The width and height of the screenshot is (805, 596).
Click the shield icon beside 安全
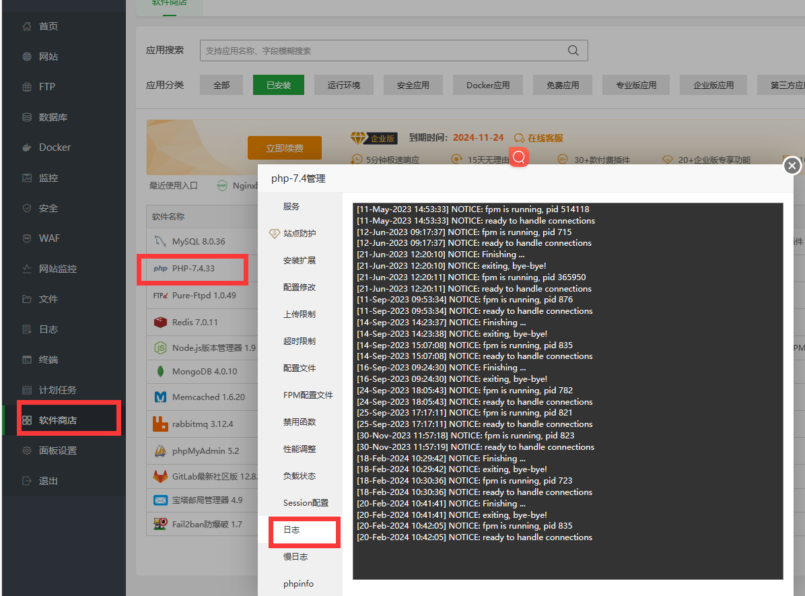click(x=27, y=208)
